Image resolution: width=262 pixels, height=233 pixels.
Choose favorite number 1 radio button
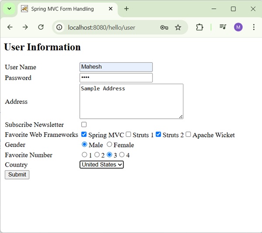point(84,155)
